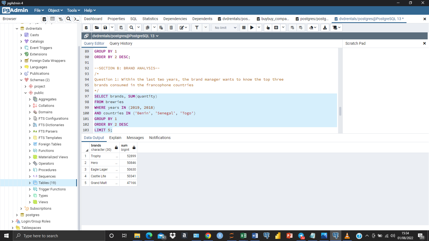This screenshot has height=241, width=429.
Task: Switch to the Query History tab
Action: 121,43
